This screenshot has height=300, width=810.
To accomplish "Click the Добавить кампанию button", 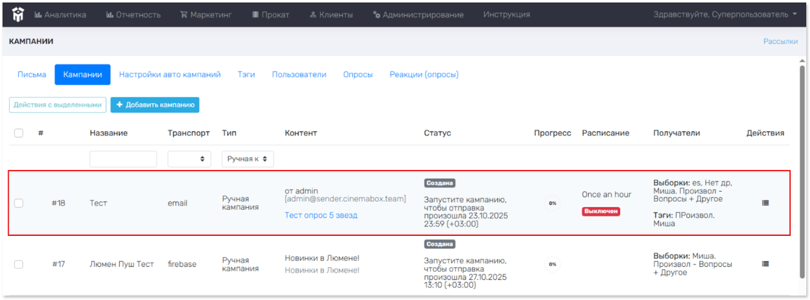I will point(155,105).
